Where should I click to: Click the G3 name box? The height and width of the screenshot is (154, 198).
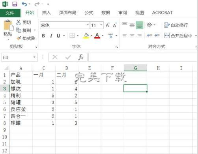tap(17, 57)
